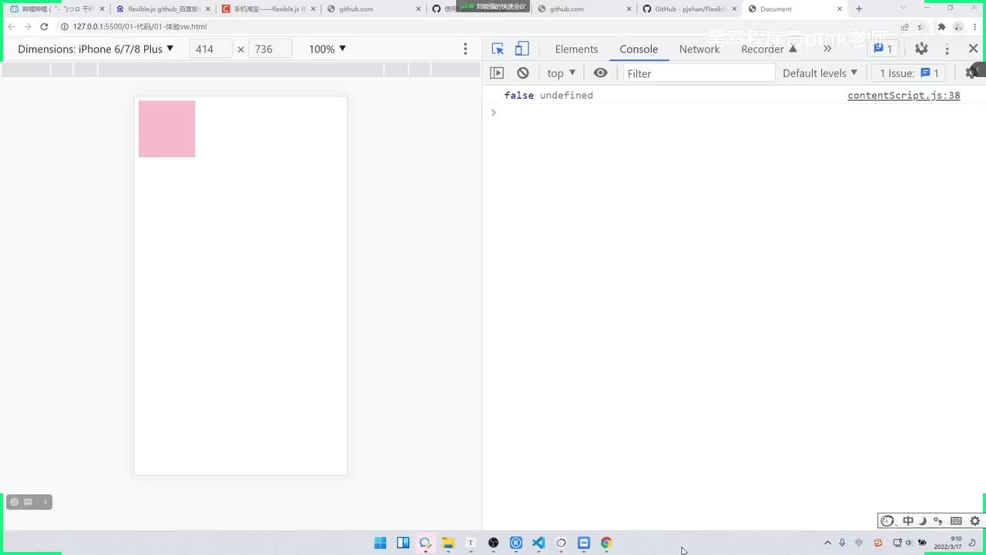Open the volume tray icon
Screen dimensions: 986x555
[x=909, y=543]
